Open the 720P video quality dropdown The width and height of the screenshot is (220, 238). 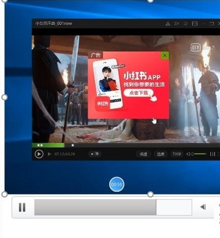(x=176, y=154)
